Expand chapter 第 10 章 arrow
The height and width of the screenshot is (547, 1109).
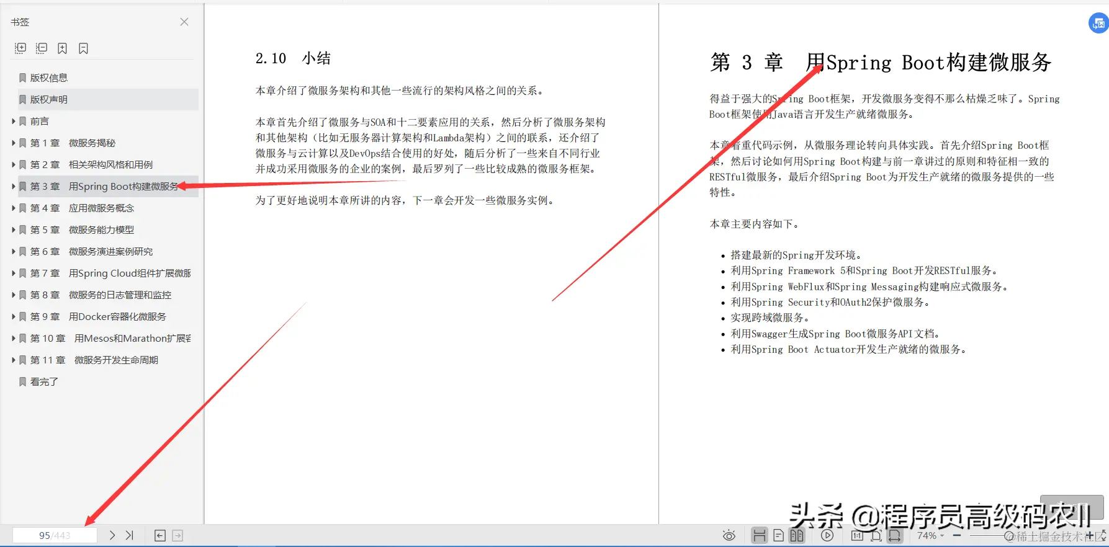pos(14,338)
